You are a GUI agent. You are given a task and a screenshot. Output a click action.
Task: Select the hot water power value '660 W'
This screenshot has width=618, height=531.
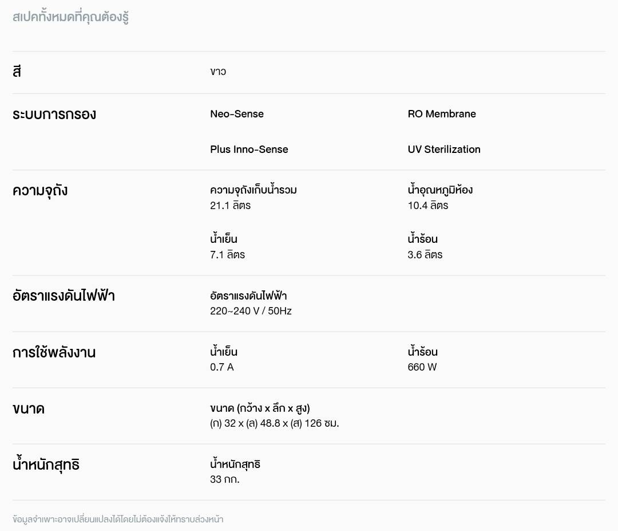422,367
